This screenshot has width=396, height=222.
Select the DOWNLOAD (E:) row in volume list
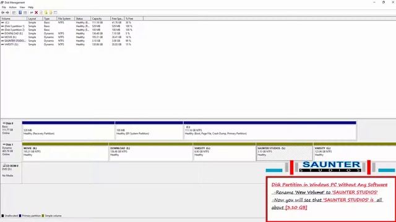[x=66, y=33]
